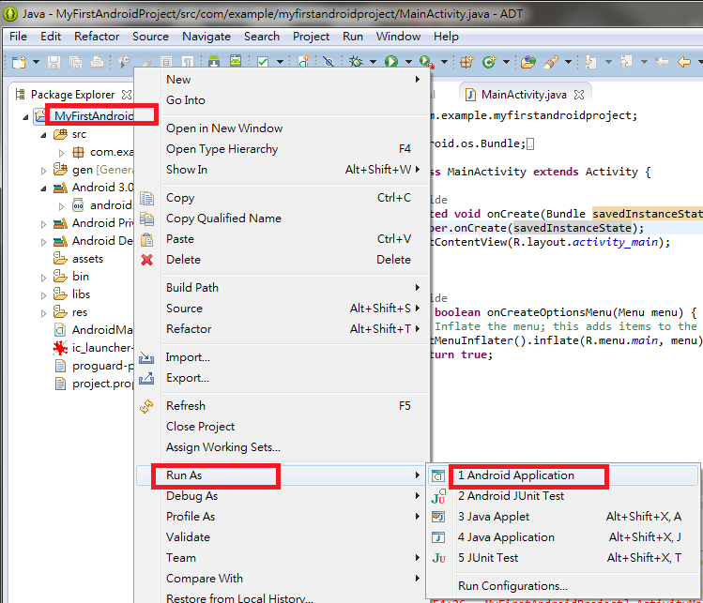703x603 pixels.
Task: Choose Export... from context menu
Action: 283,378
